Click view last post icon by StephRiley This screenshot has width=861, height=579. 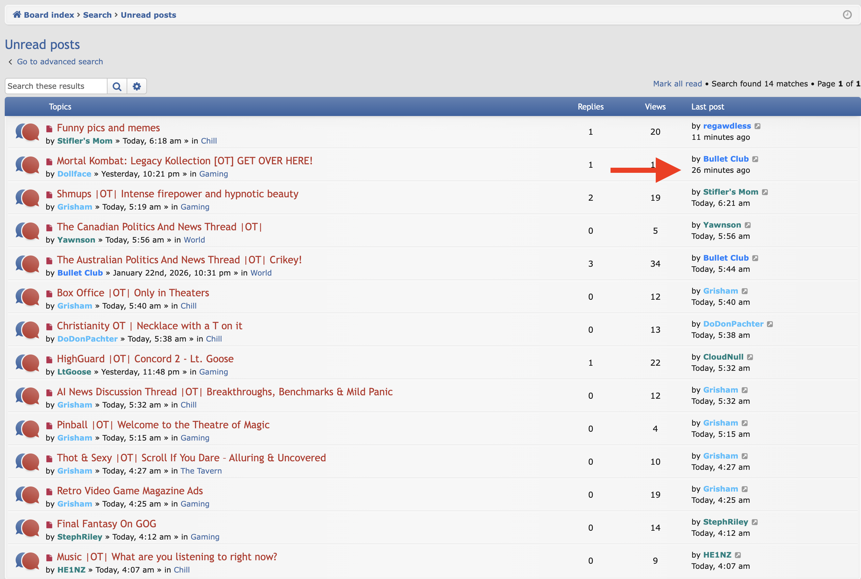[754, 522]
